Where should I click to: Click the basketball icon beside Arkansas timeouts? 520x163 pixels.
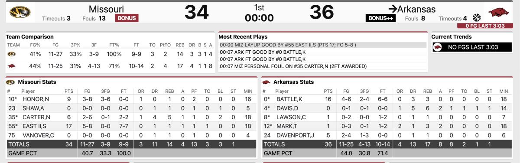(x=477, y=18)
